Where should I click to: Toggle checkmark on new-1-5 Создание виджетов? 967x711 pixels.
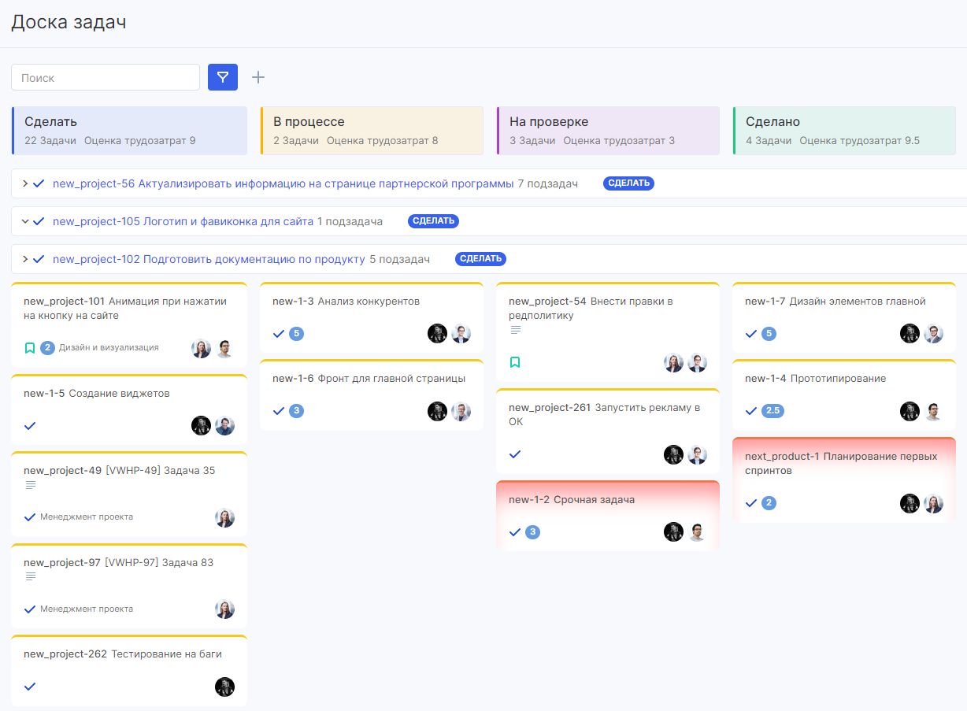tap(30, 426)
